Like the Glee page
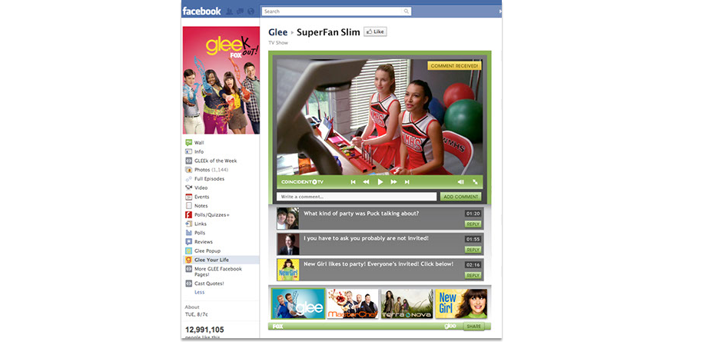This screenshot has height=342, width=707. coord(375,32)
